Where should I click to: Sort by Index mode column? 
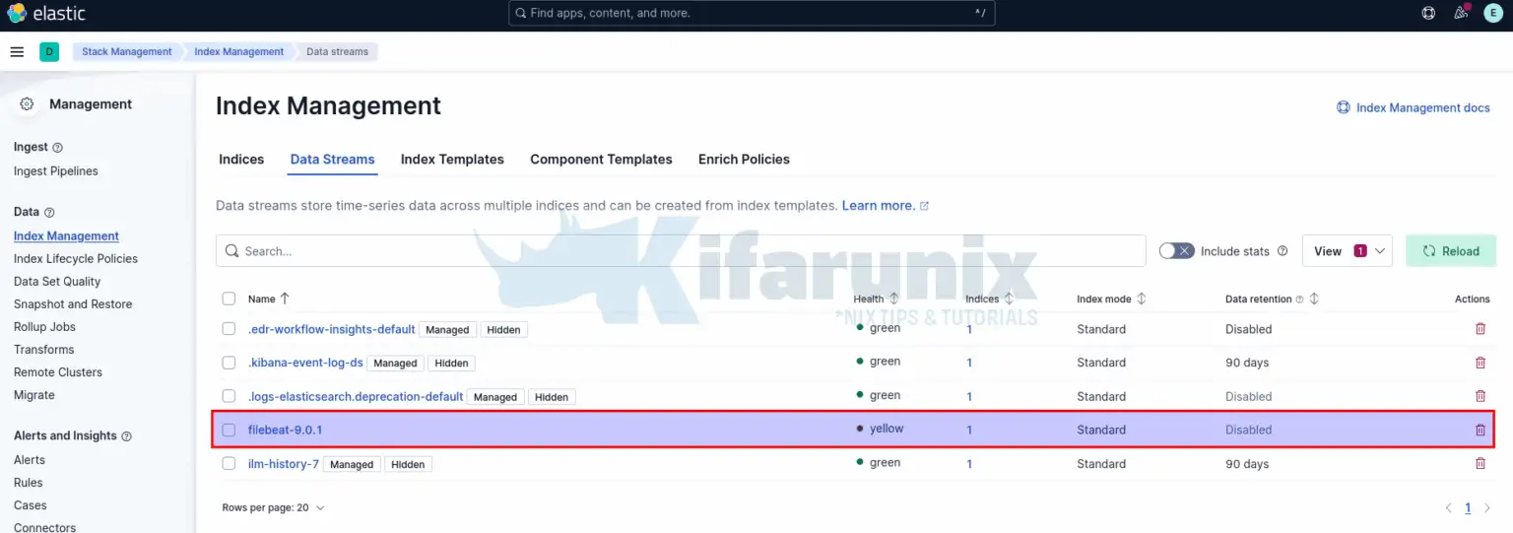[1141, 298]
